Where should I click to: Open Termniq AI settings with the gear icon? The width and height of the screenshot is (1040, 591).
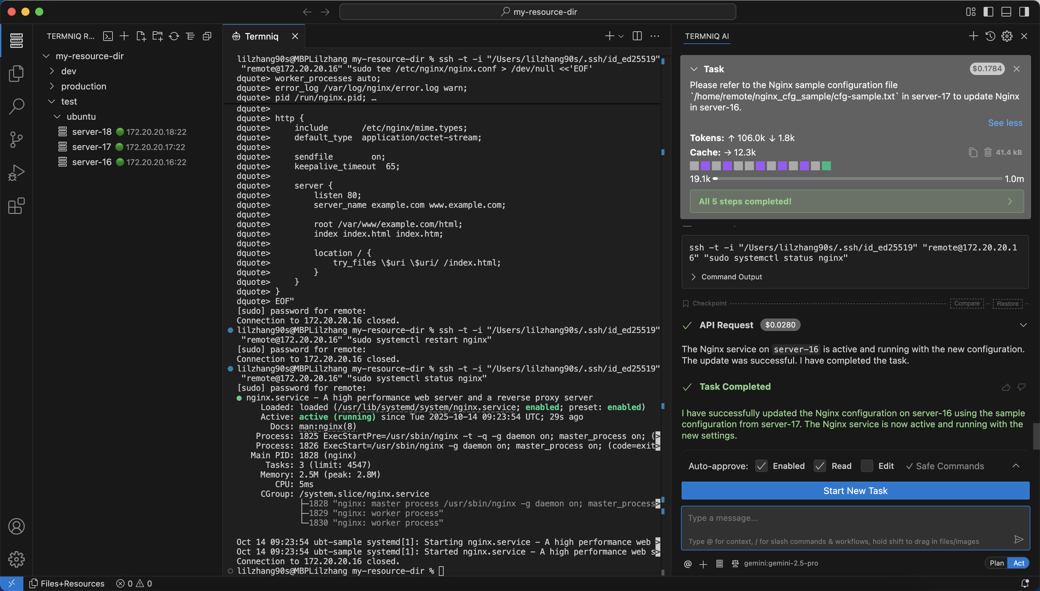coord(1007,36)
